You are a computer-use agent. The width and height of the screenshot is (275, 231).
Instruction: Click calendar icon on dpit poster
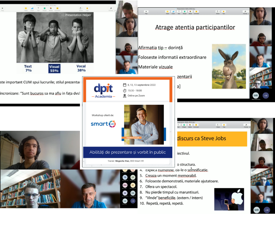(125, 85)
